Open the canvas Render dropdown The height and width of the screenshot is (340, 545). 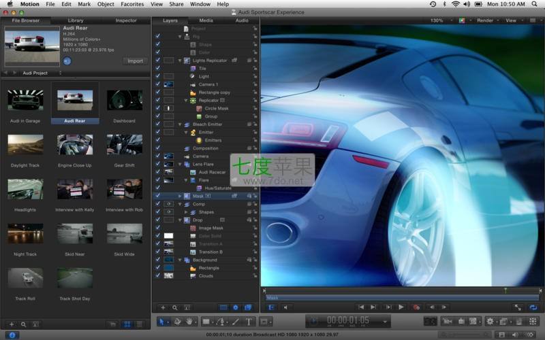coord(487,20)
